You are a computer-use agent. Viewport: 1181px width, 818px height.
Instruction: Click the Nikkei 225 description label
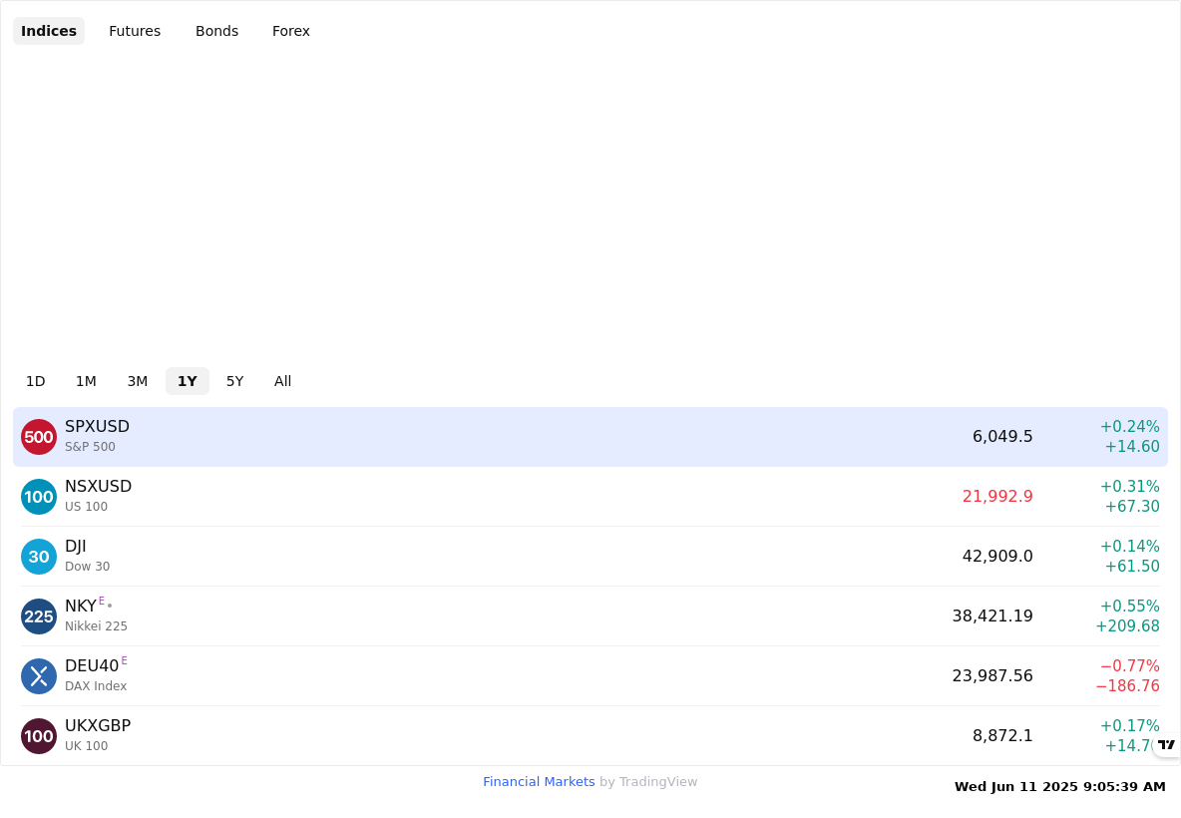(96, 625)
